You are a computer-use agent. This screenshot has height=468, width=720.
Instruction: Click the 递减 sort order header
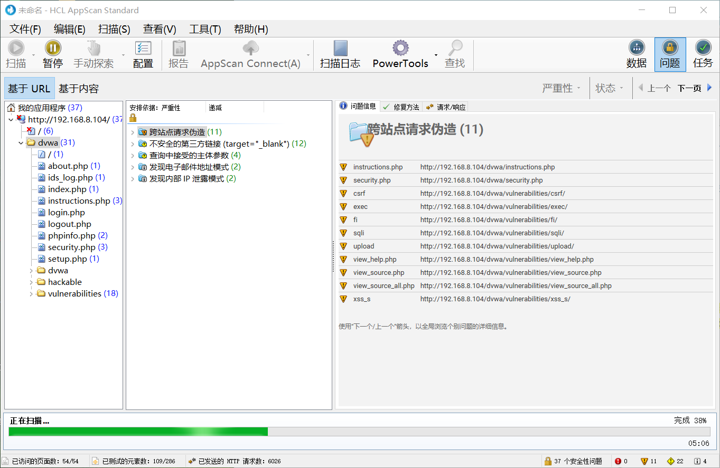(x=235, y=108)
